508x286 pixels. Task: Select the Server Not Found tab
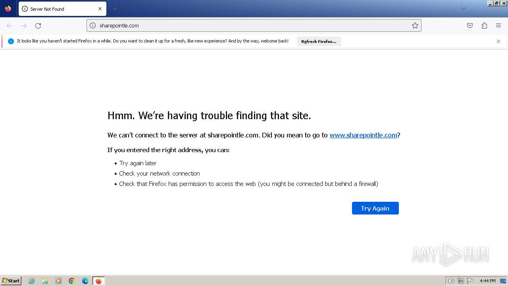click(x=62, y=9)
